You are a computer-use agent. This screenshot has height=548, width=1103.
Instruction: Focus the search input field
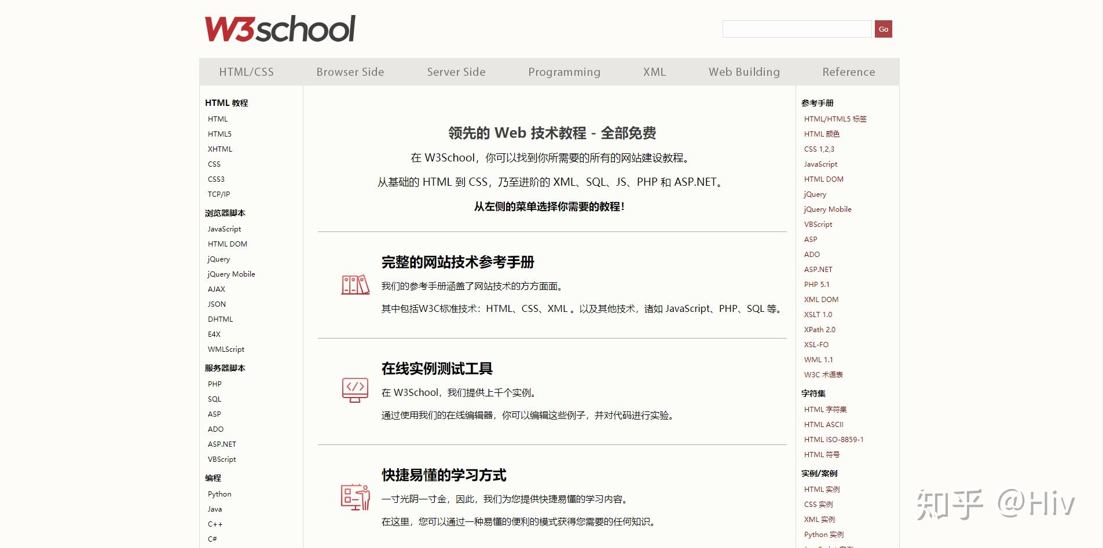pyautogui.click(x=797, y=29)
